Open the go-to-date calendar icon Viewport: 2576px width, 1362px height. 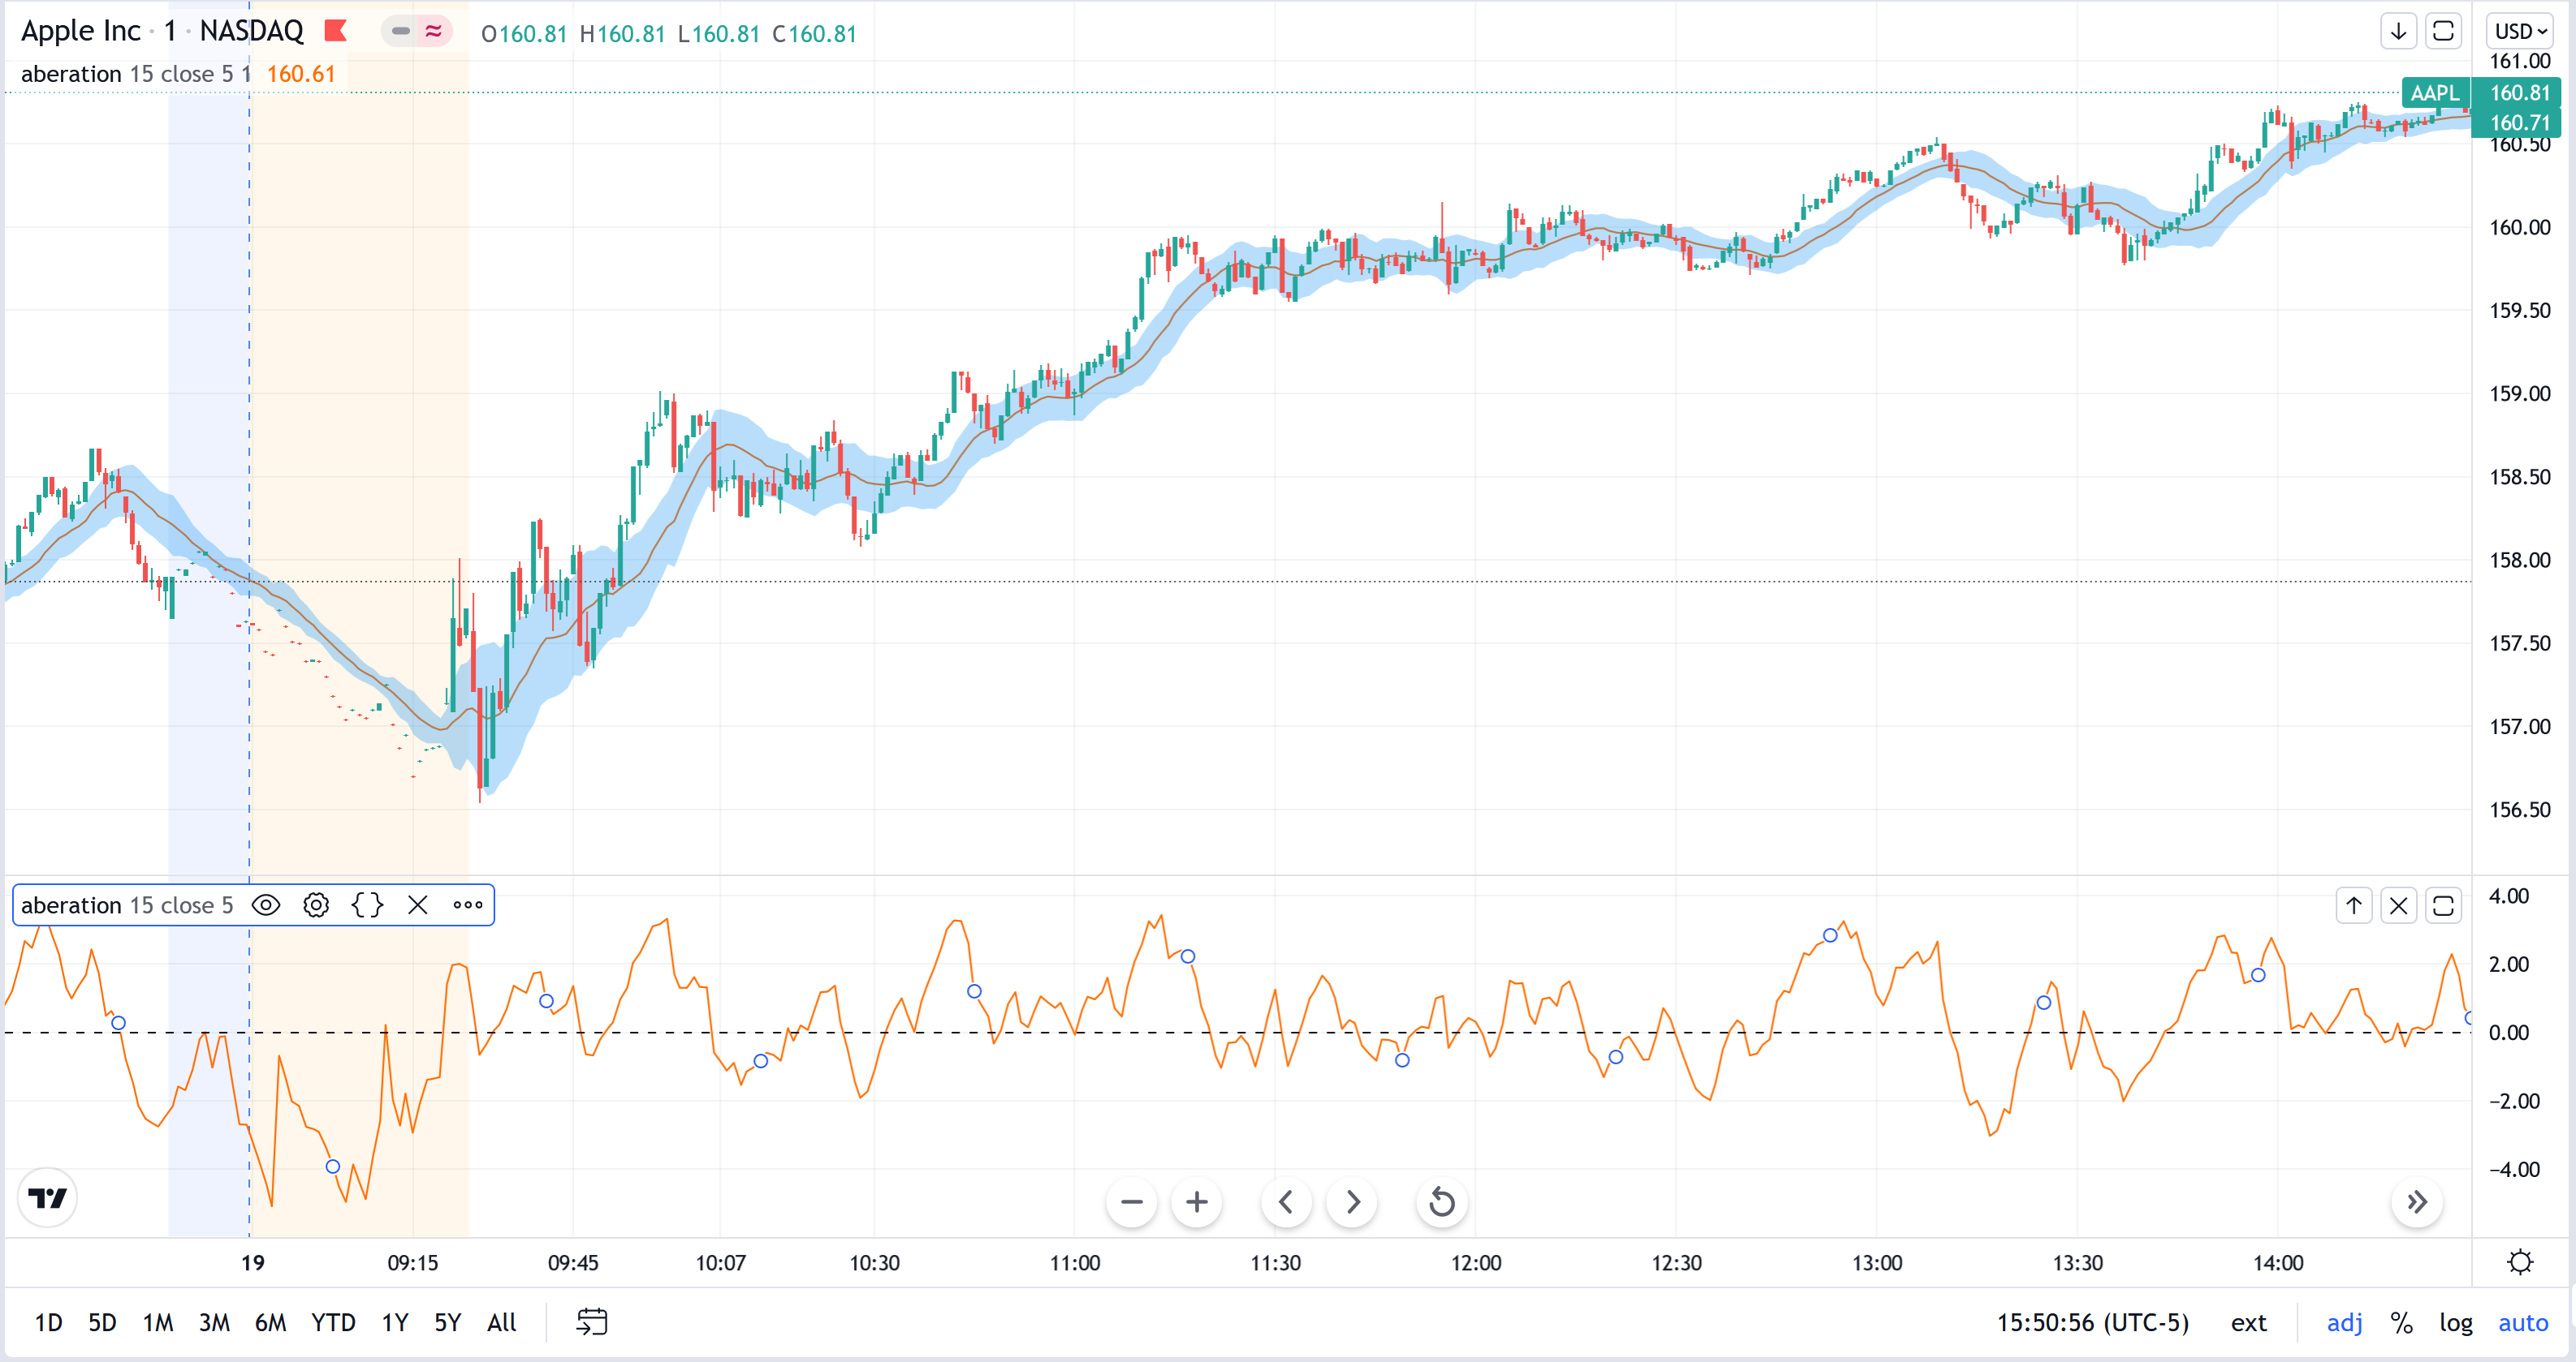[x=592, y=1322]
